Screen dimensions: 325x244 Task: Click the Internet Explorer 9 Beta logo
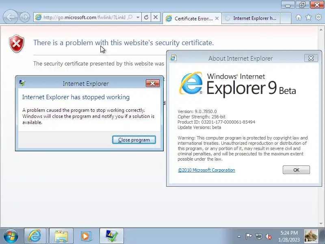click(238, 84)
